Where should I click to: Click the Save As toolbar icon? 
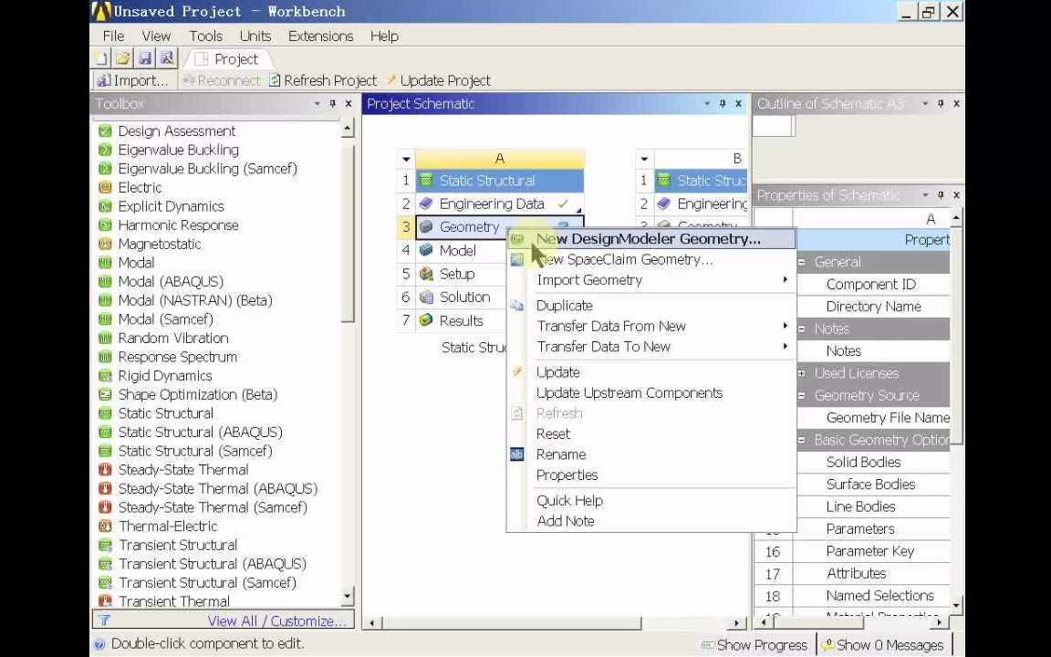pyautogui.click(x=167, y=57)
